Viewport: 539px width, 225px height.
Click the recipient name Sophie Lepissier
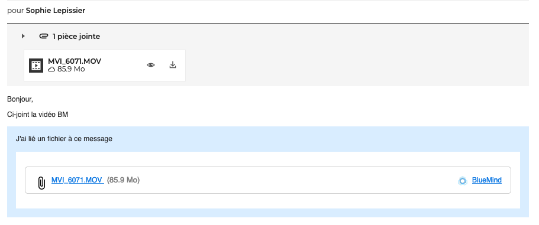coord(56,11)
